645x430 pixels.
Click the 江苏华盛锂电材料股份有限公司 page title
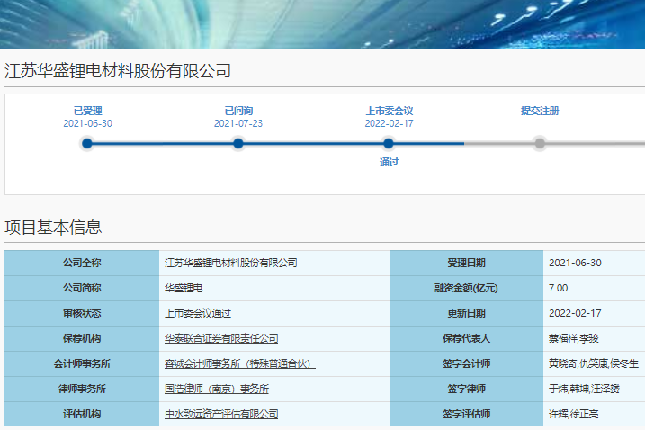click(x=118, y=70)
